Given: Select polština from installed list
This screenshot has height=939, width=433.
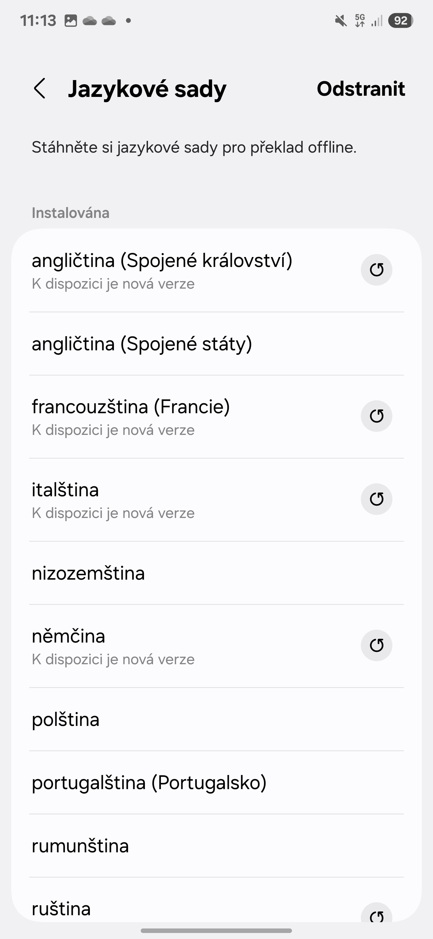Looking at the screenshot, I should pyautogui.click(x=66, y=719).
